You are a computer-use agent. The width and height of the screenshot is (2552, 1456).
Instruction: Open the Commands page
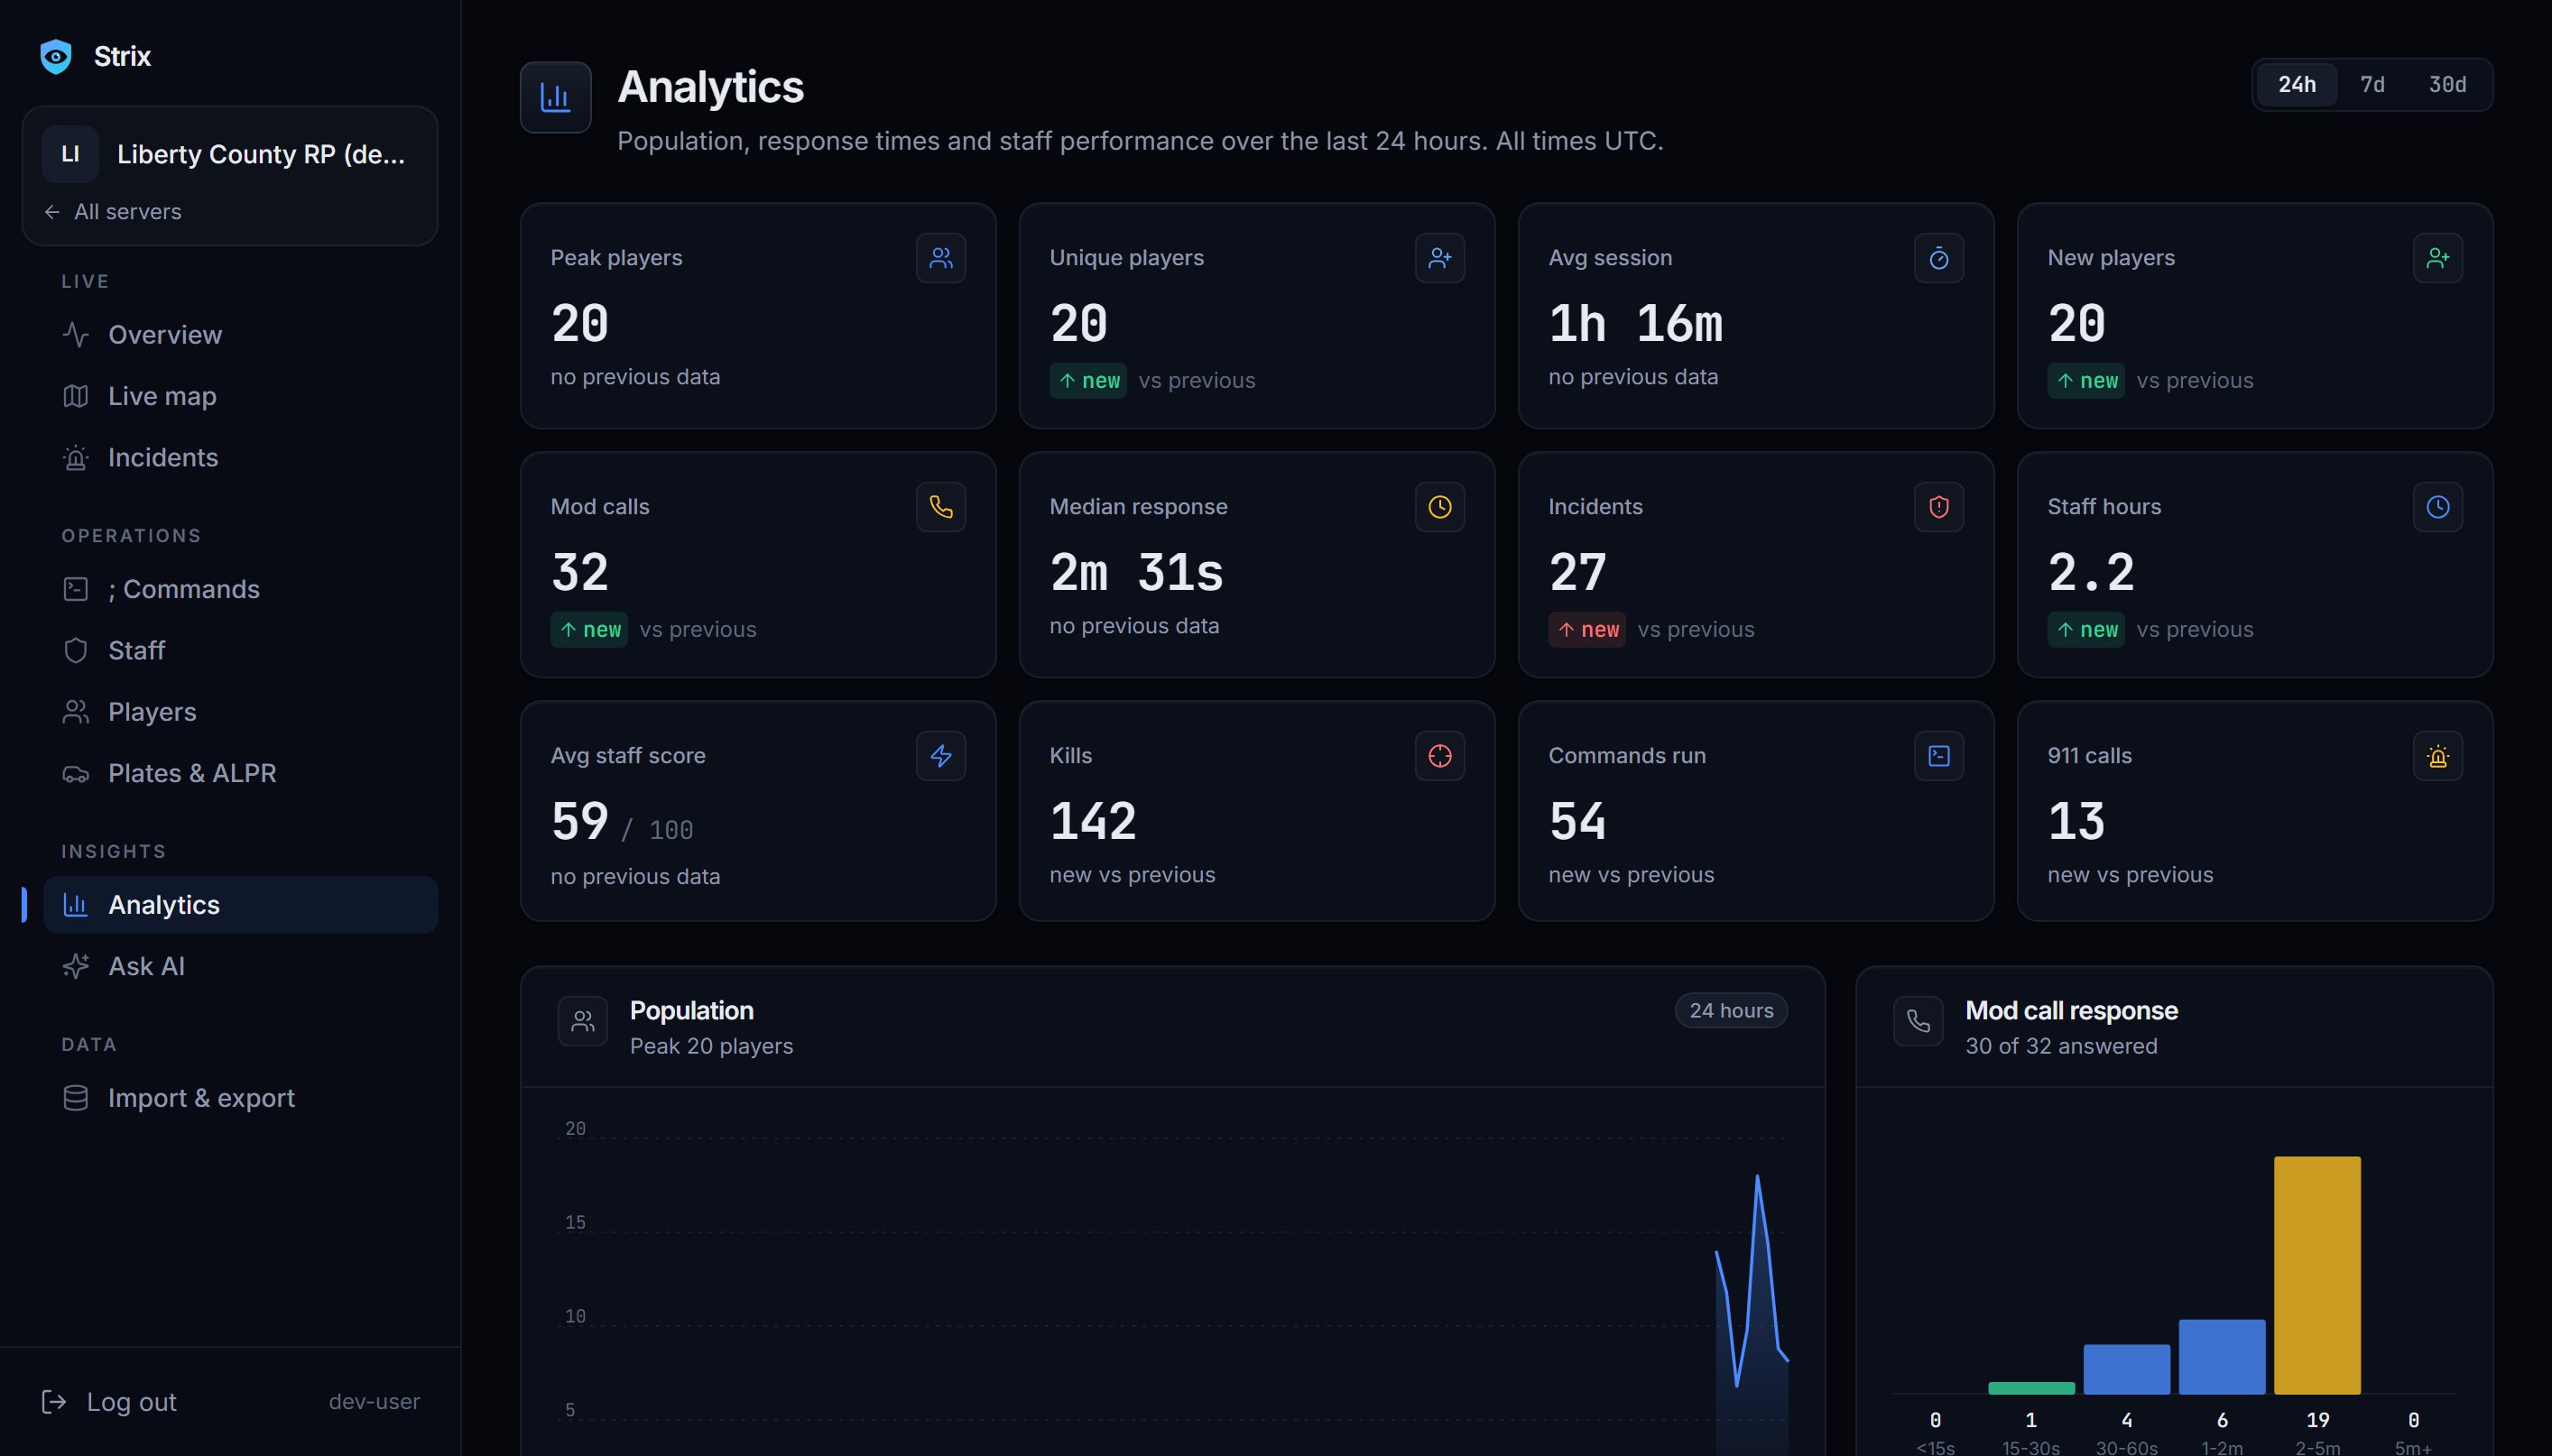[240, 589]
